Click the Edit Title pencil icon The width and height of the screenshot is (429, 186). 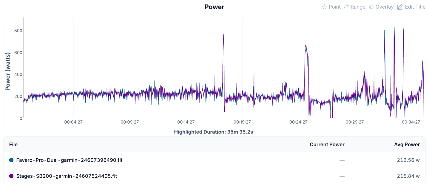pyautogui.click(x=400, y=7)
